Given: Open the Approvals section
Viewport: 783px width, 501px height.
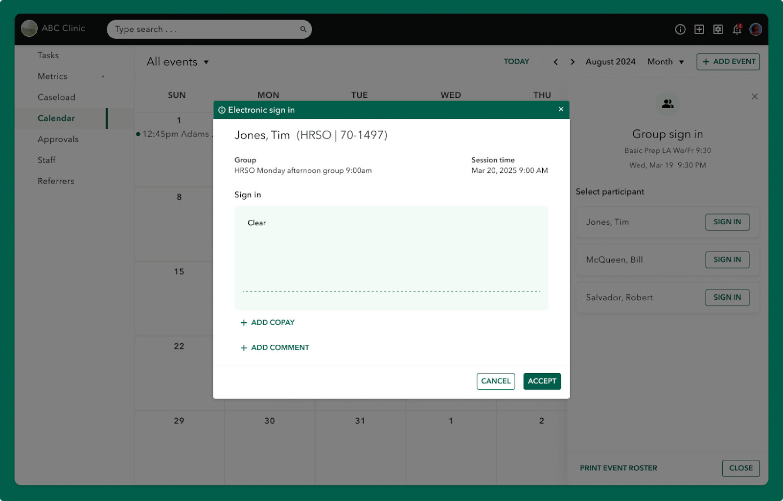Looking at the screenshot, I should 58,139.
